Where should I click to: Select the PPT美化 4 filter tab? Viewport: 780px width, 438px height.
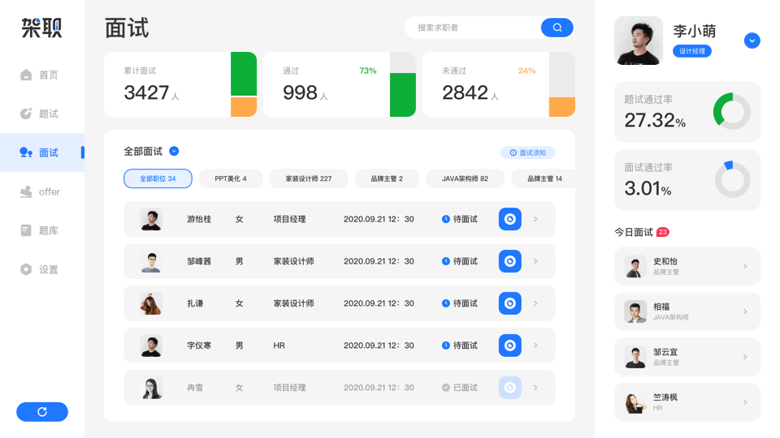[231, 178]
